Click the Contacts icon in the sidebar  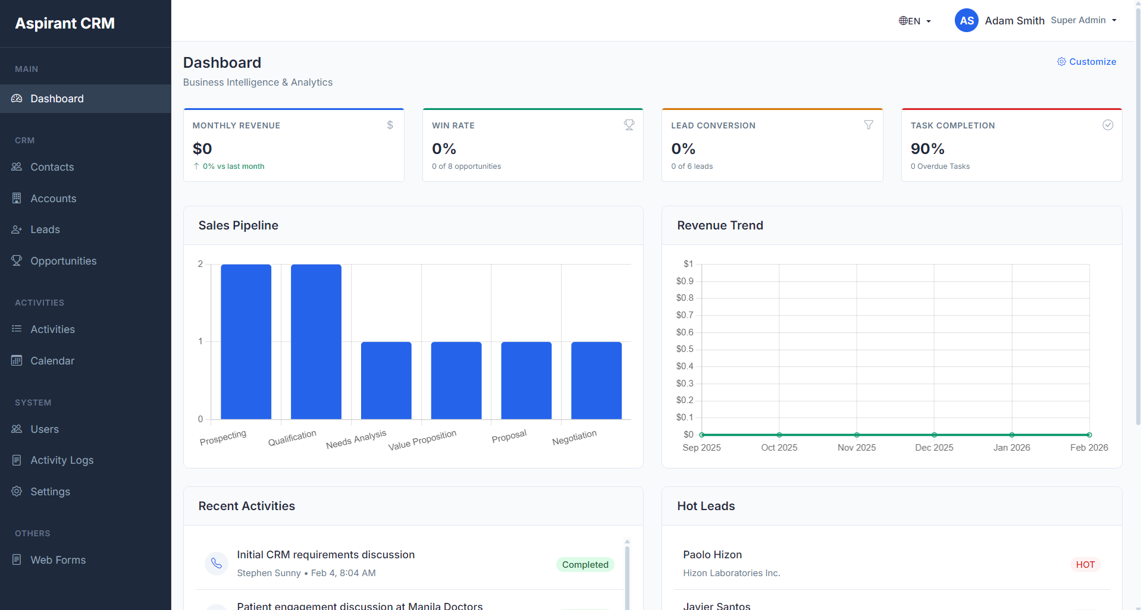[16, 167]
